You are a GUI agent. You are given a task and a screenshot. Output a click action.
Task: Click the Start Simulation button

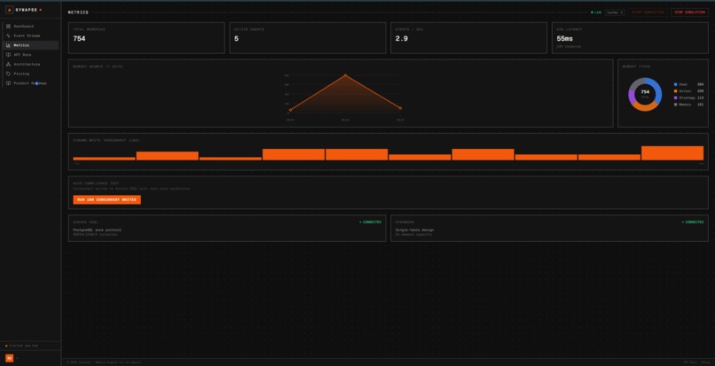tap(648, 12)
